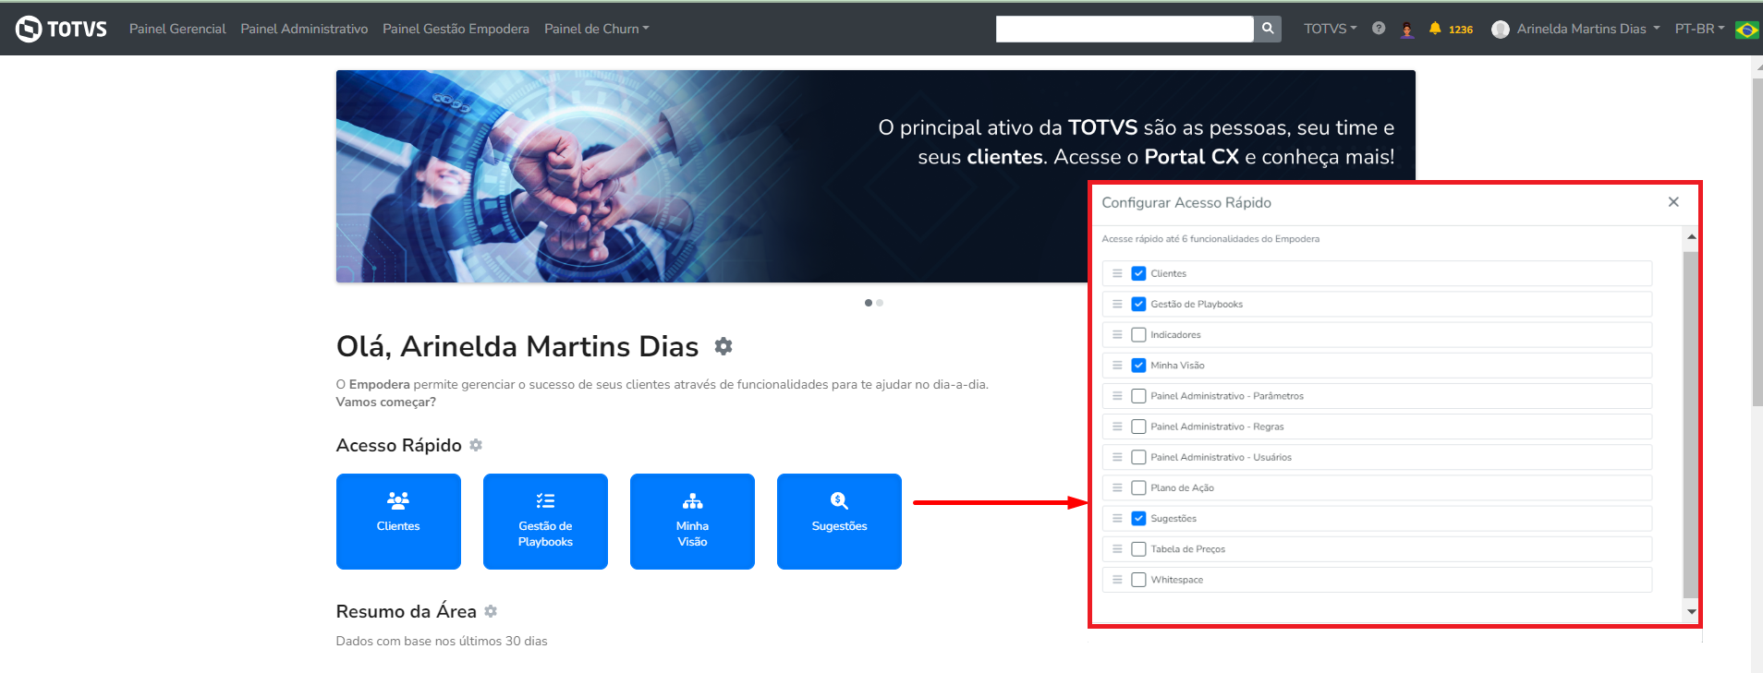1763x673 pixels.
Task: Open the Gestão de Playbooks tile
Action: click(x=545, y=522)
